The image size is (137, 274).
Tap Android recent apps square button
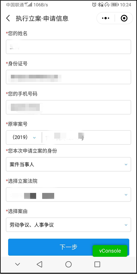point(97,264)
